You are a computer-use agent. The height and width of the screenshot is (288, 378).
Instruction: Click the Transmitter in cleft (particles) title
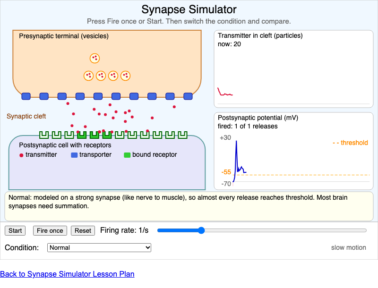(260, 35)
